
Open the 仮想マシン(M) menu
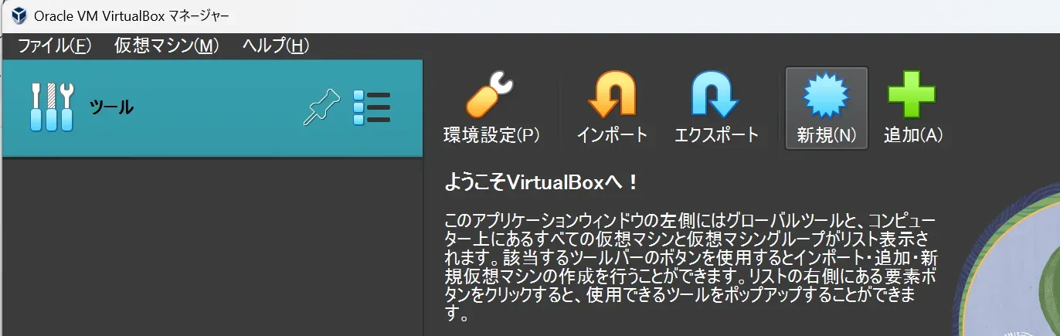[166, 46]
